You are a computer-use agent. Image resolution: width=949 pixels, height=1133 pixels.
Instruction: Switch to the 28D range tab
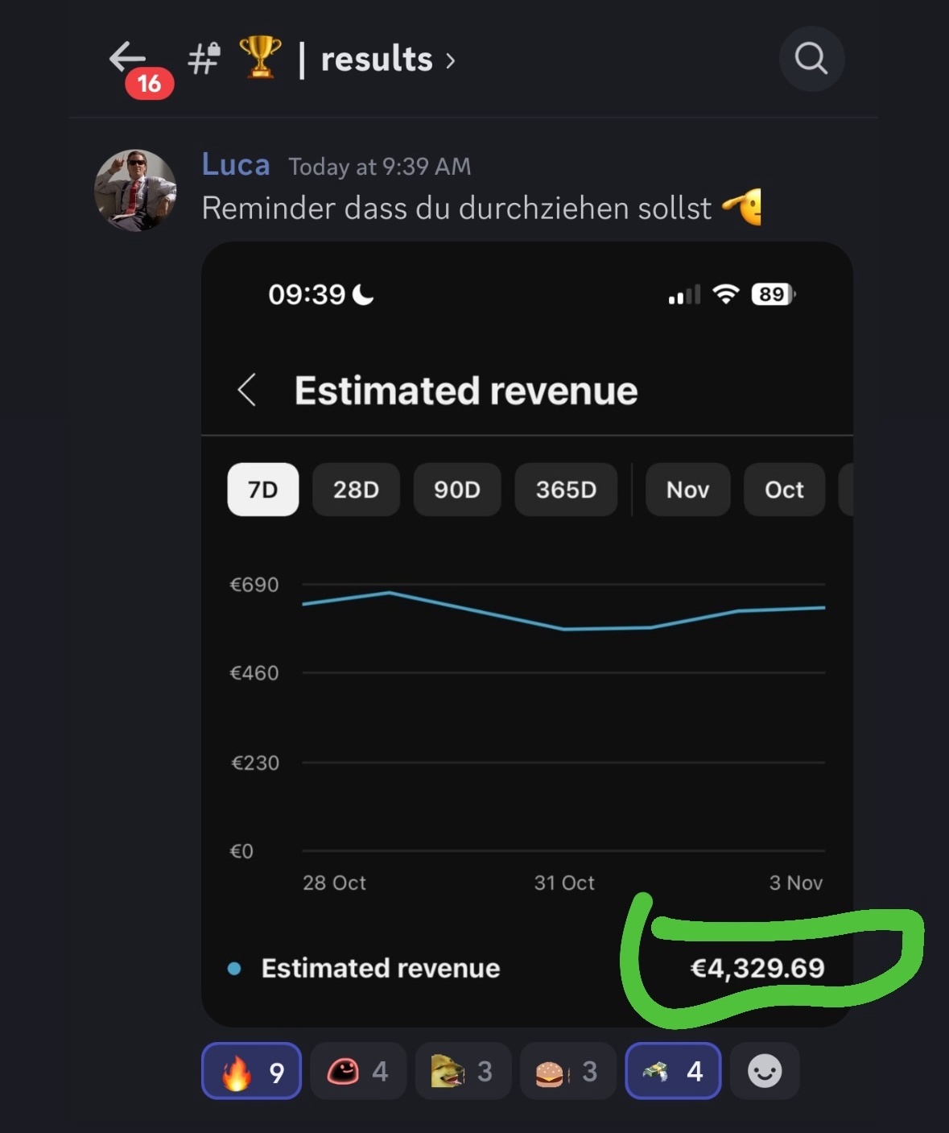click(356, 490)
